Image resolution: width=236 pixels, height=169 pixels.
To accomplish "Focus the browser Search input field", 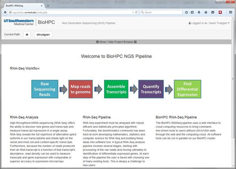I will [161, 12].
